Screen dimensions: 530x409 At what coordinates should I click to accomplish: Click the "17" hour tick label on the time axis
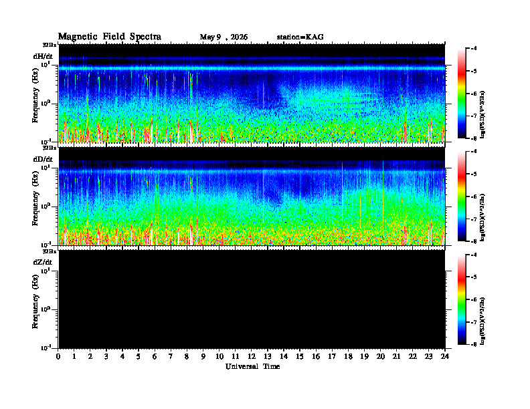pos(332,357)
